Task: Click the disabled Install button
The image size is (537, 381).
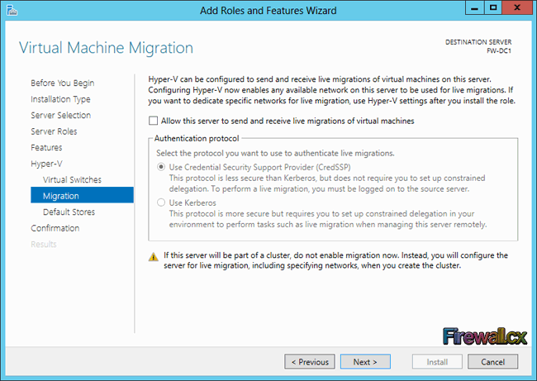Action: pyautogui.click(x=437, y=362)
